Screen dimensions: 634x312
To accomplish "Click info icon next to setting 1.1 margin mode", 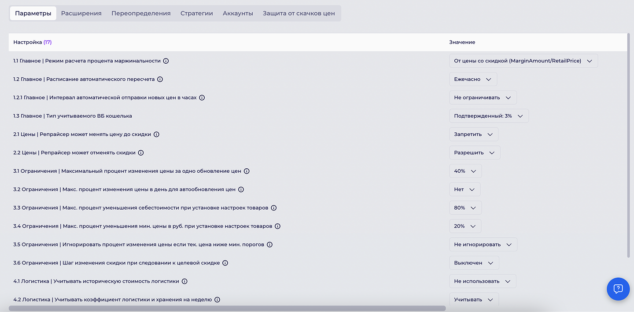I will click(166, 61).
